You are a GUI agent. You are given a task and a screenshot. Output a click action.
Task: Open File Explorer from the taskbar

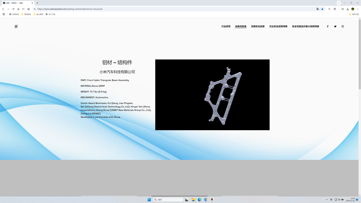click(193, 200)
